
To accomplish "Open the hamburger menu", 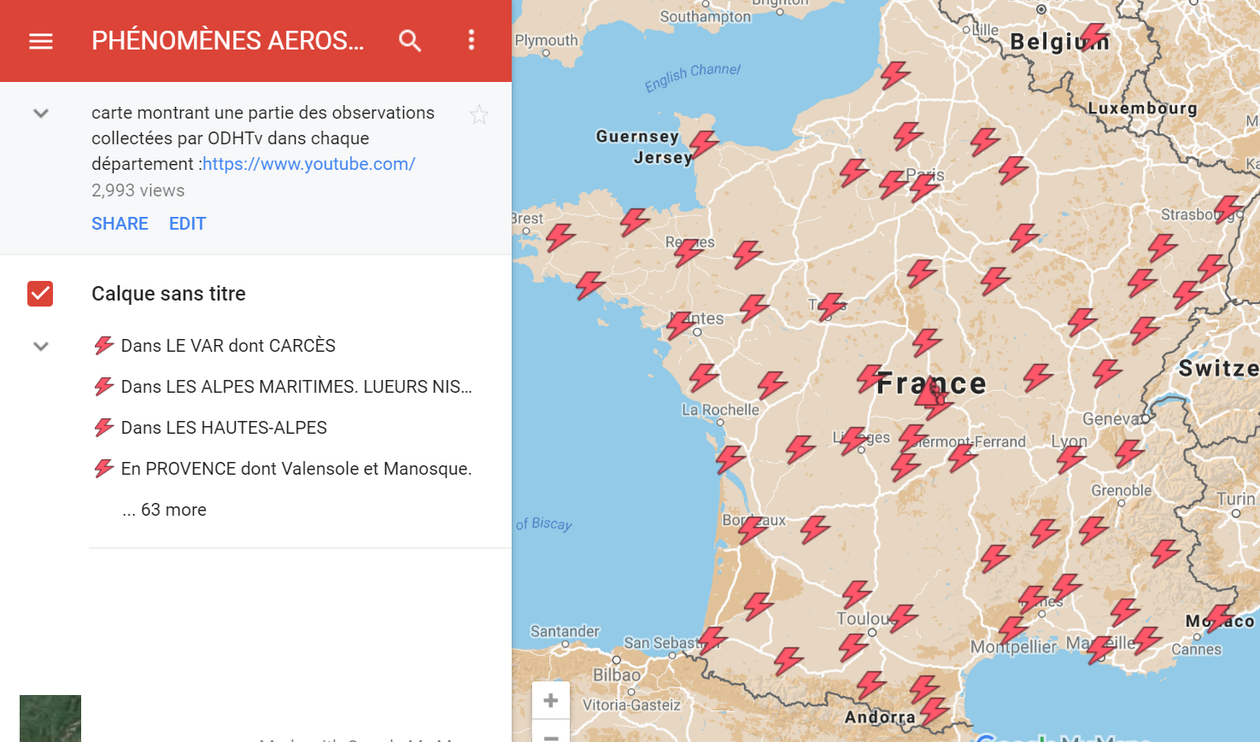I will [41, 41].
